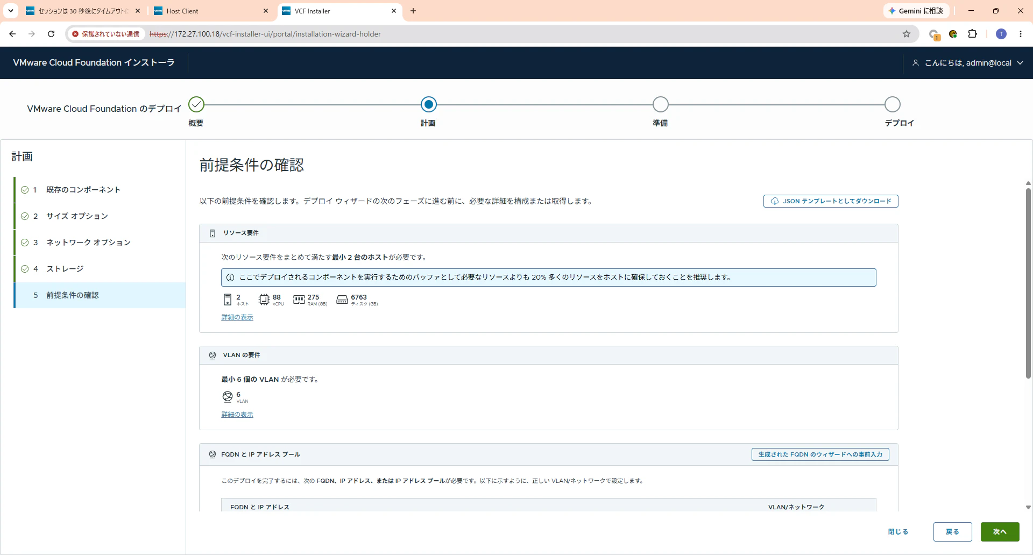Open step 2 サイズ オプション
This screenshot has width=1033, height=555.
[100, 216]
